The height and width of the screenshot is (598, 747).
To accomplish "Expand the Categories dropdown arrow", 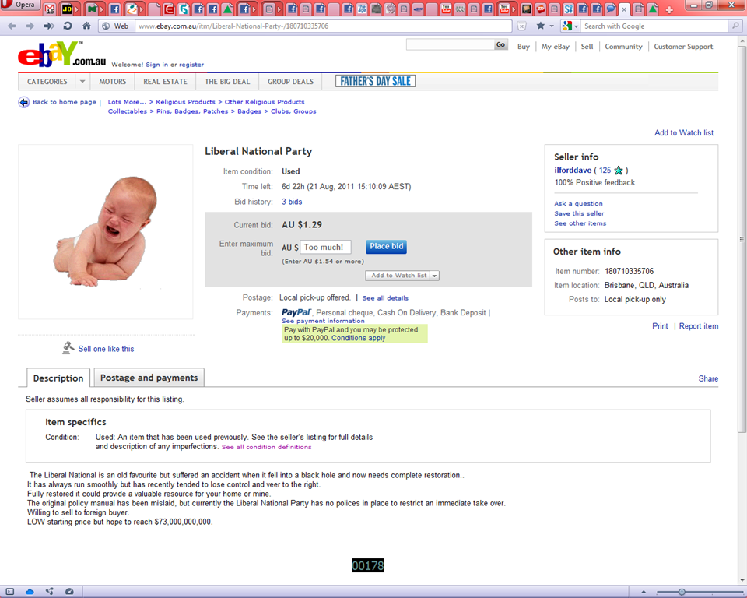I will point(82,82).
